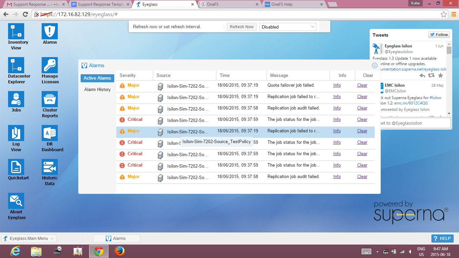Click the volume tray icon

pos(410,251)
